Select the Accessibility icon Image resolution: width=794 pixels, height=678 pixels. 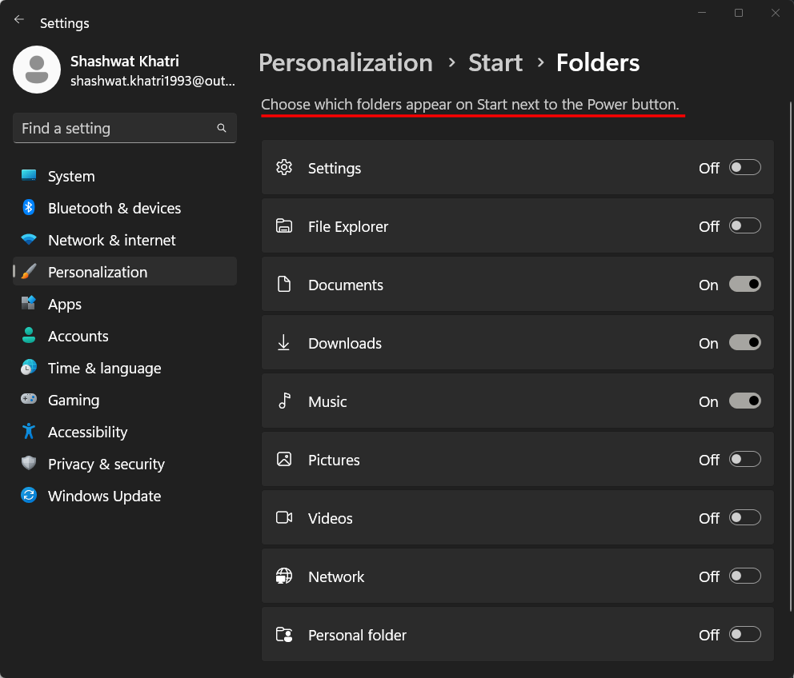(30, 432)
